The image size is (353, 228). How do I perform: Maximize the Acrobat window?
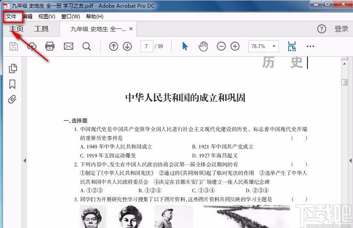(x=327, y=4)
